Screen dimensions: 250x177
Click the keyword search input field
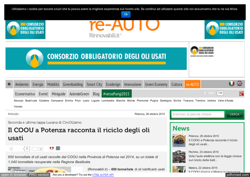point(198,114)
